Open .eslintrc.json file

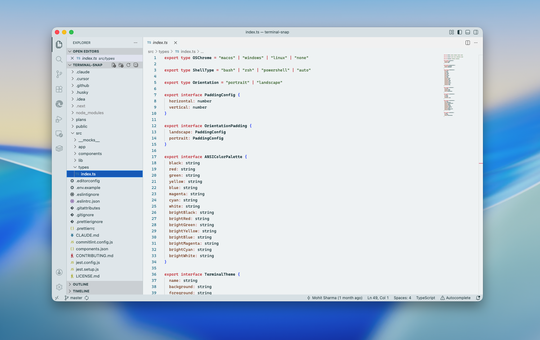(105, 201)
